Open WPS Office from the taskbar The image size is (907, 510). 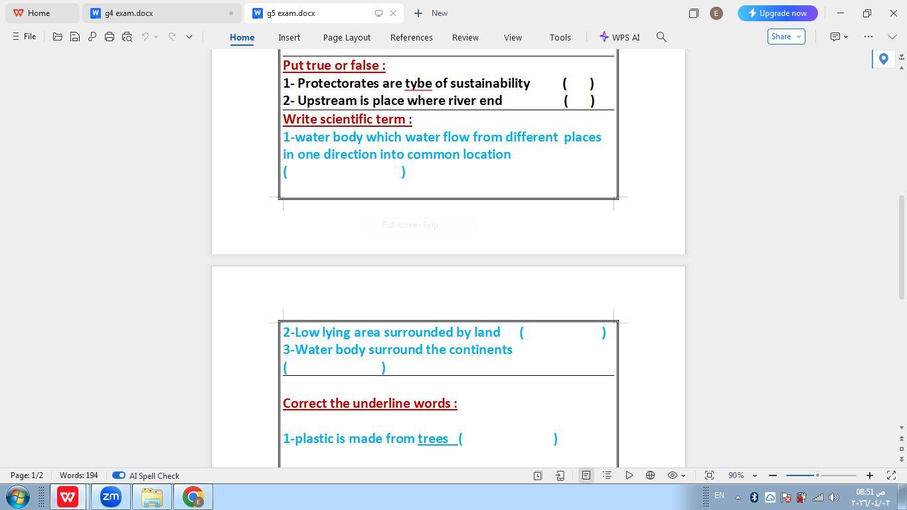tap(68, 497)
